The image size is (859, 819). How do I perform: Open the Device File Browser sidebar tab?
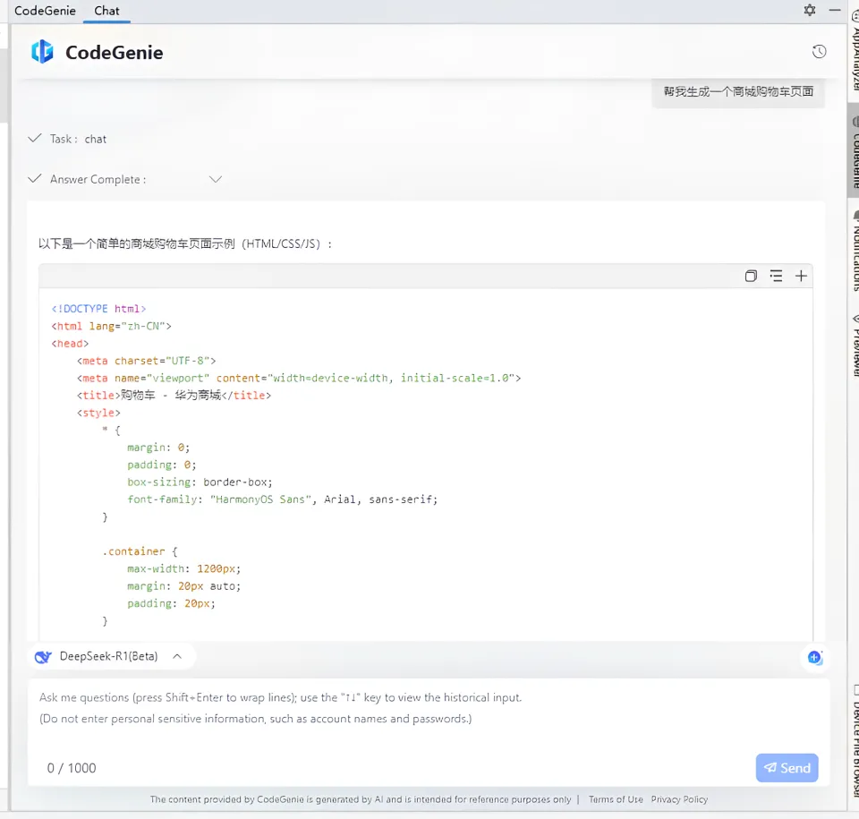[x=854, y=740]
